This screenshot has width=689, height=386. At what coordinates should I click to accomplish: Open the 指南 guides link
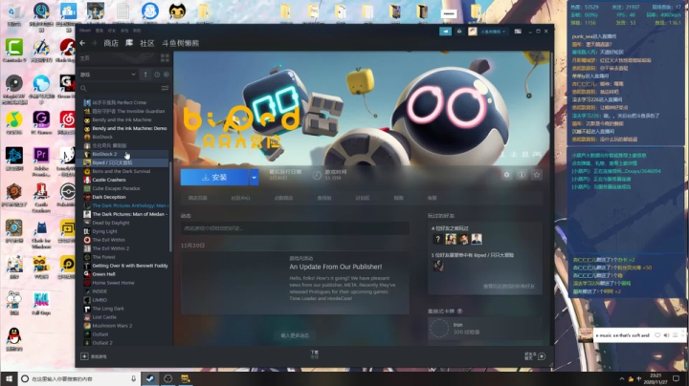coord(398,198)
